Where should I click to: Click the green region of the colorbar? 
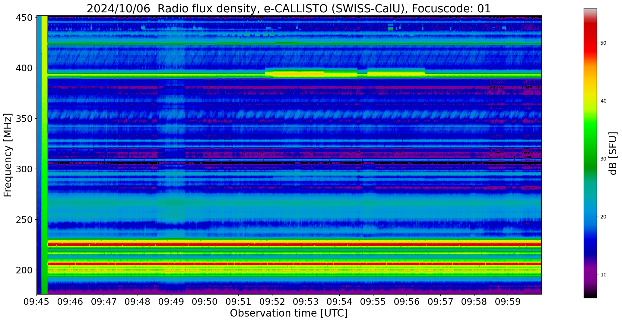590,145
